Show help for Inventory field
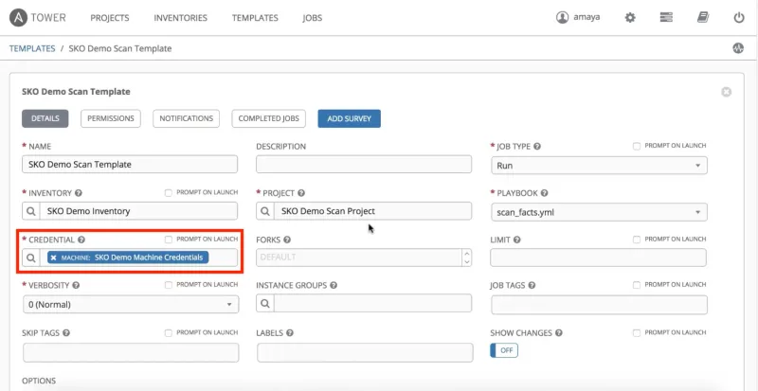The image size is (758, 391). [79, 193]
